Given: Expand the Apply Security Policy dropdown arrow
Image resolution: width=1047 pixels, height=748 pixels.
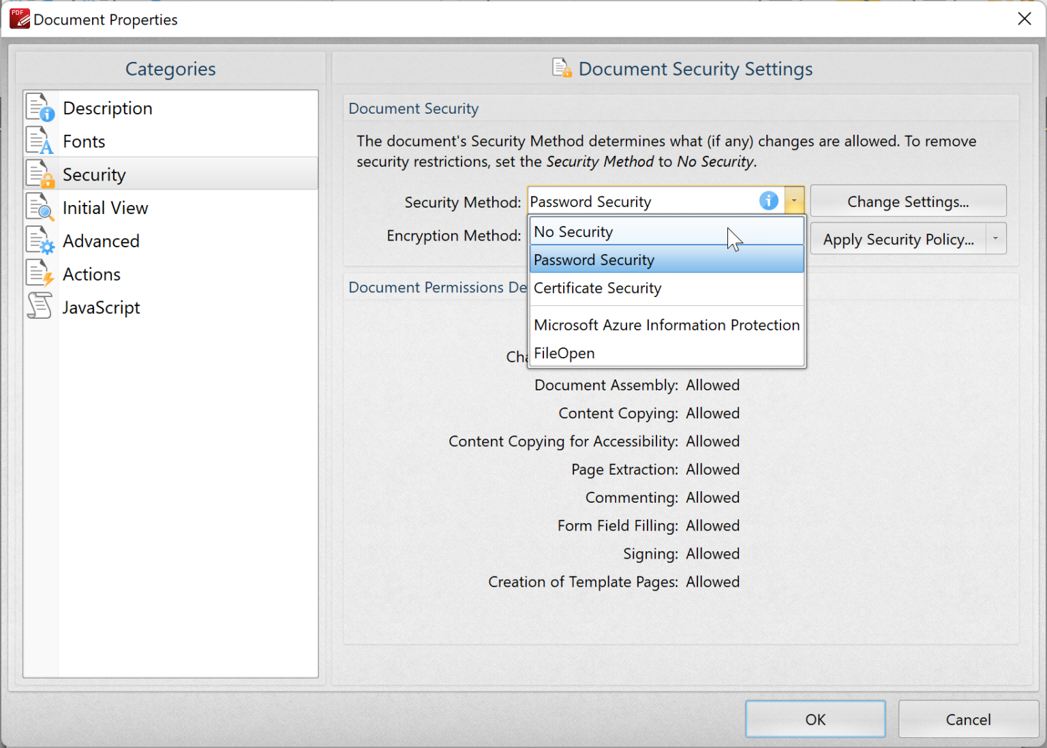Looking at the screenshot, I should [x=995, y=238].
